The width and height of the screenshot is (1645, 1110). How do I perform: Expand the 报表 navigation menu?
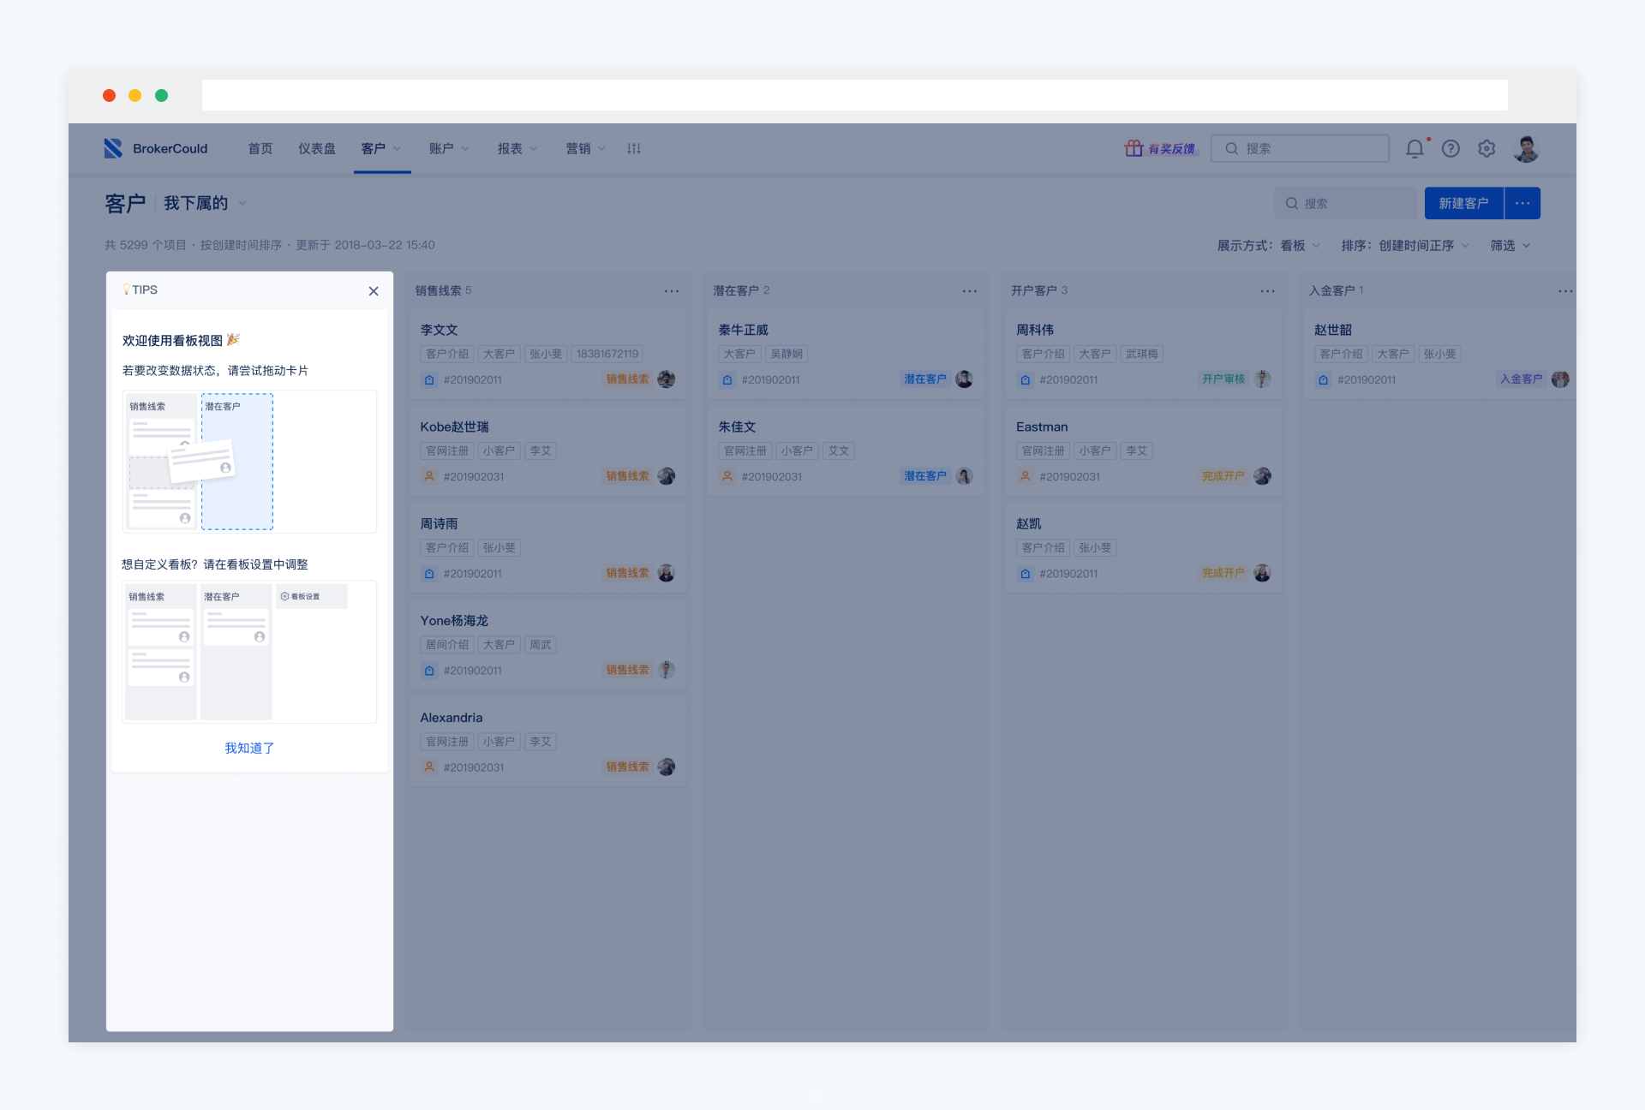pos(517,148)
